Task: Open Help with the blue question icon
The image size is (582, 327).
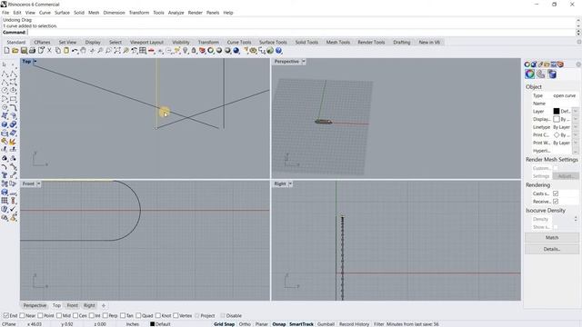Action: coord(279,51)
